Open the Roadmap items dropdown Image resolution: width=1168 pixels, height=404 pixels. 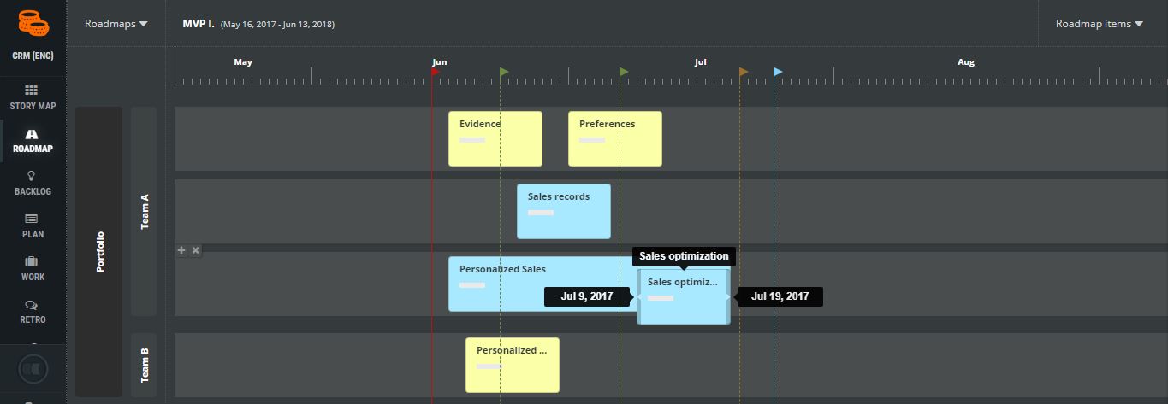click(x=1100, y=24)
